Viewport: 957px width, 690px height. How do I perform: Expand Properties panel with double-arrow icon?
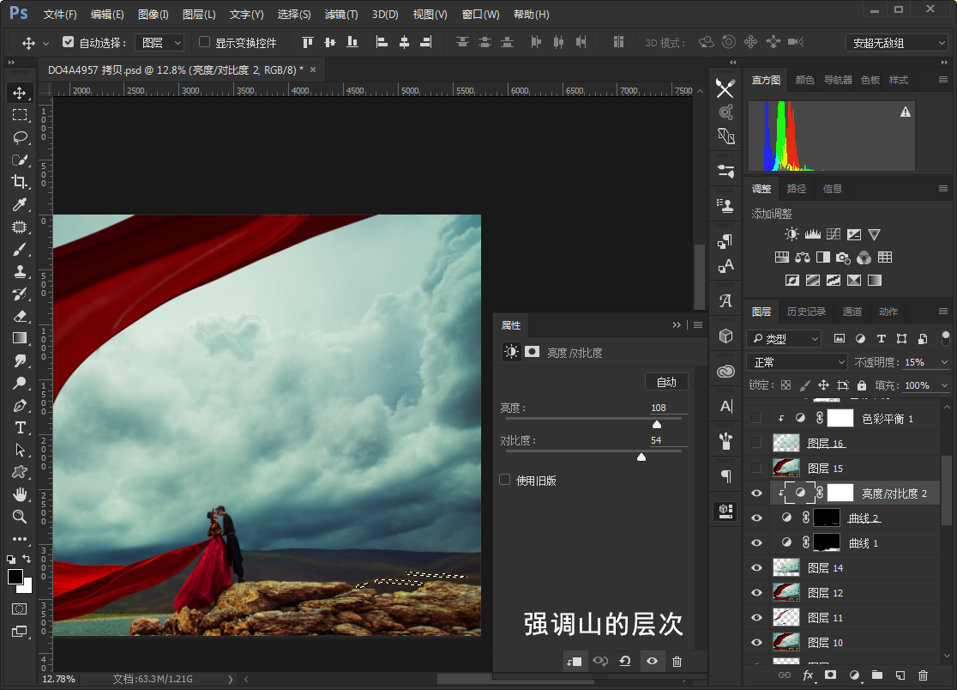(x=677, y=325)
